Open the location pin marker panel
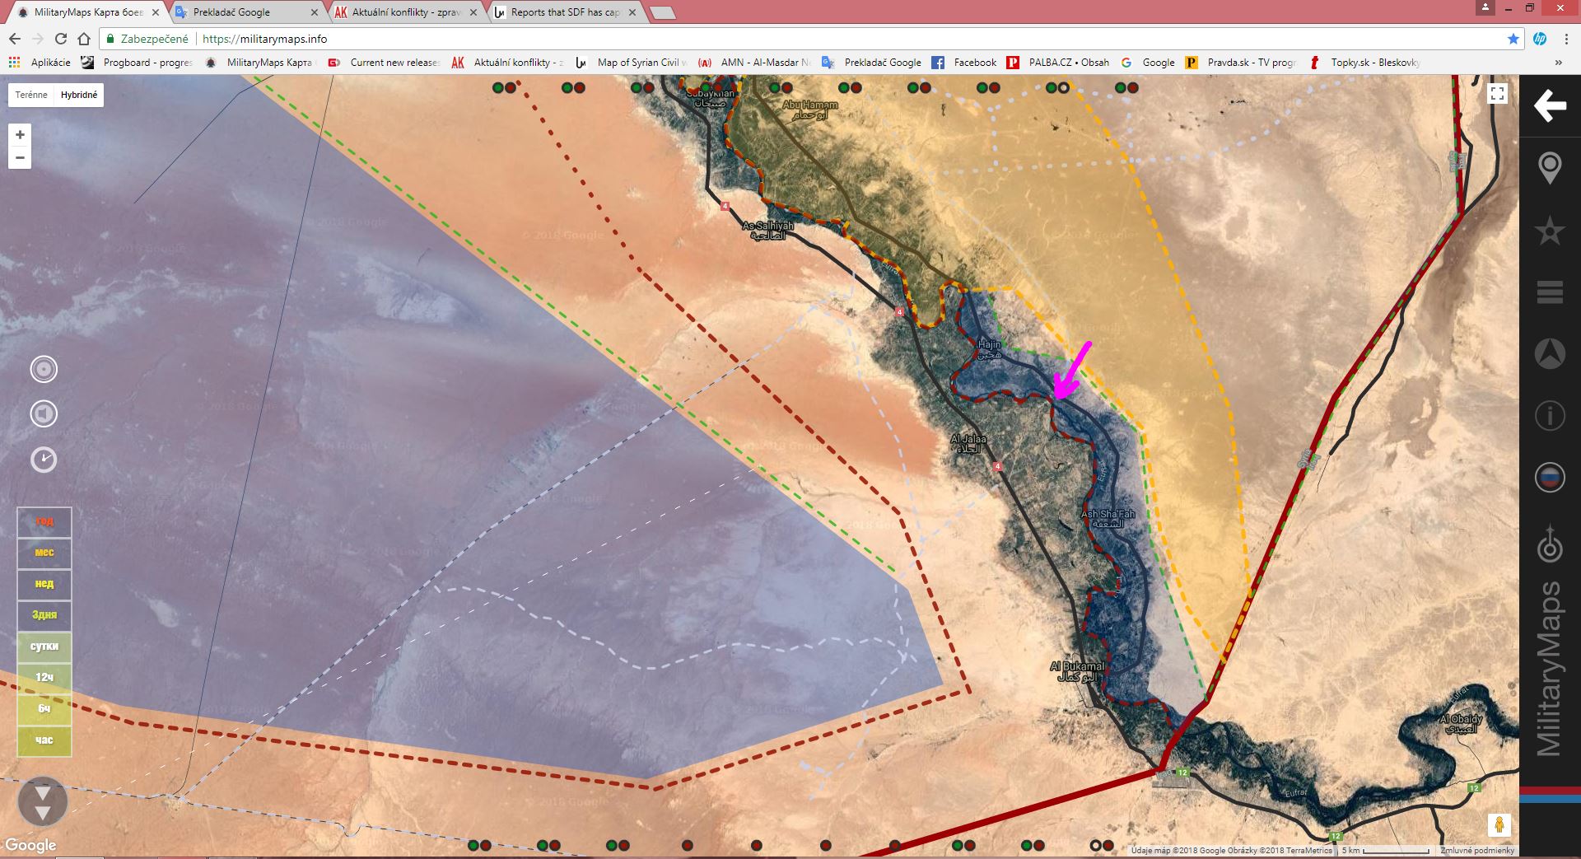The width and height of the screenshot is (1581, 859). (1549, 168)
